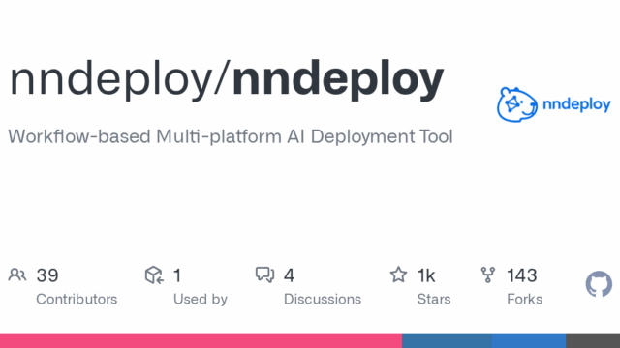This screenshot has height=348, width=620.
Task: Click the Workflow-based Multi-platform AI Deployment Tool description
Action: click(x=231, y=136)
